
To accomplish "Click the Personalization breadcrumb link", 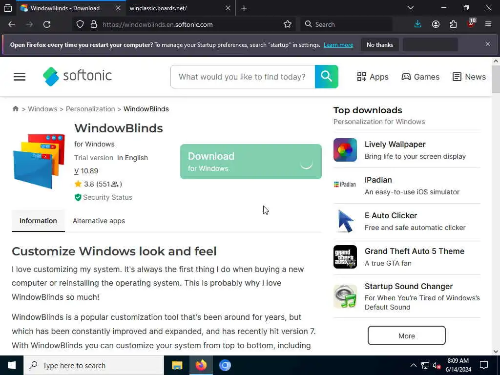I will (x=90, y=109).
